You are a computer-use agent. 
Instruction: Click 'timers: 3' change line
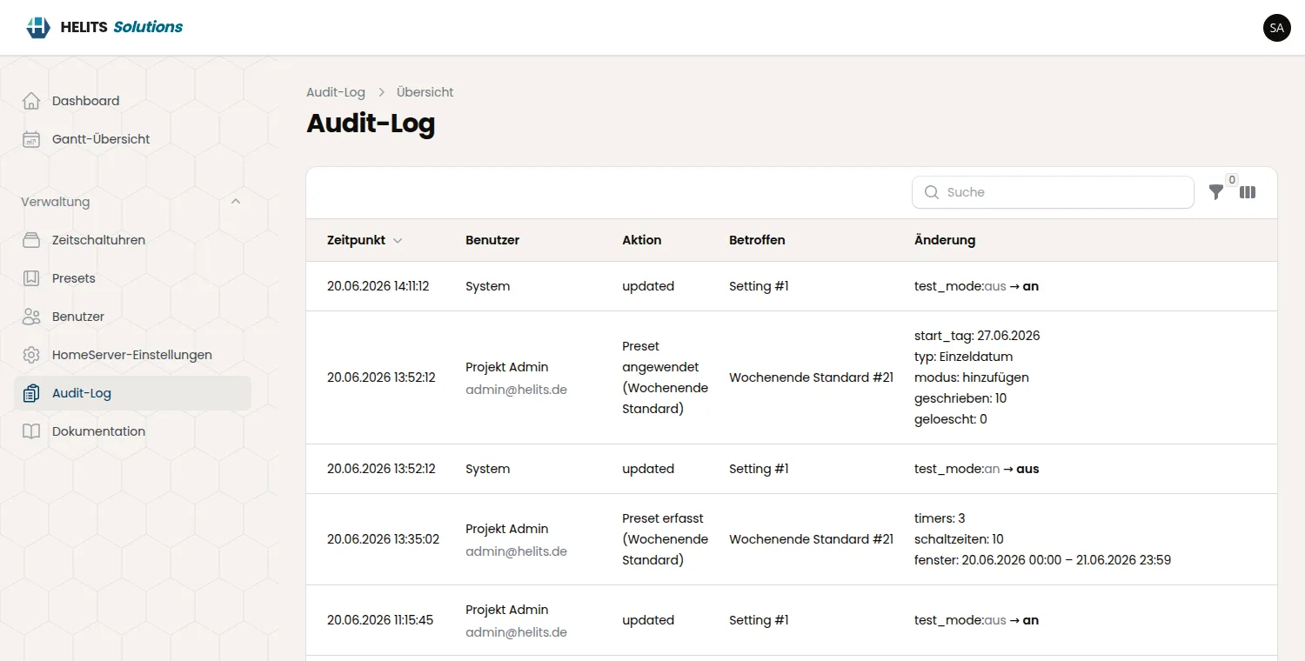[x=940, y=518]
